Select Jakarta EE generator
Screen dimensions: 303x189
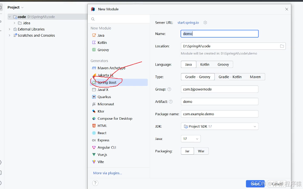coord(119,75)
